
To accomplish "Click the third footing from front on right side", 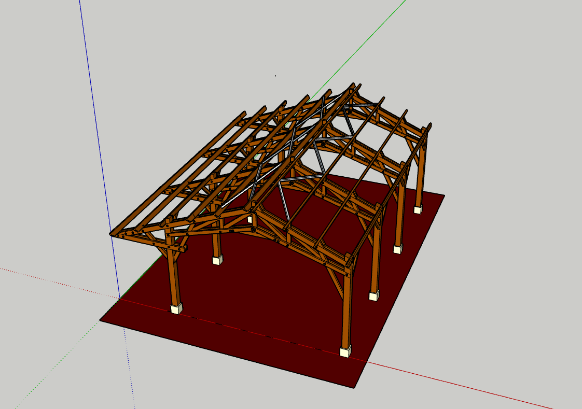I will 397,249.
